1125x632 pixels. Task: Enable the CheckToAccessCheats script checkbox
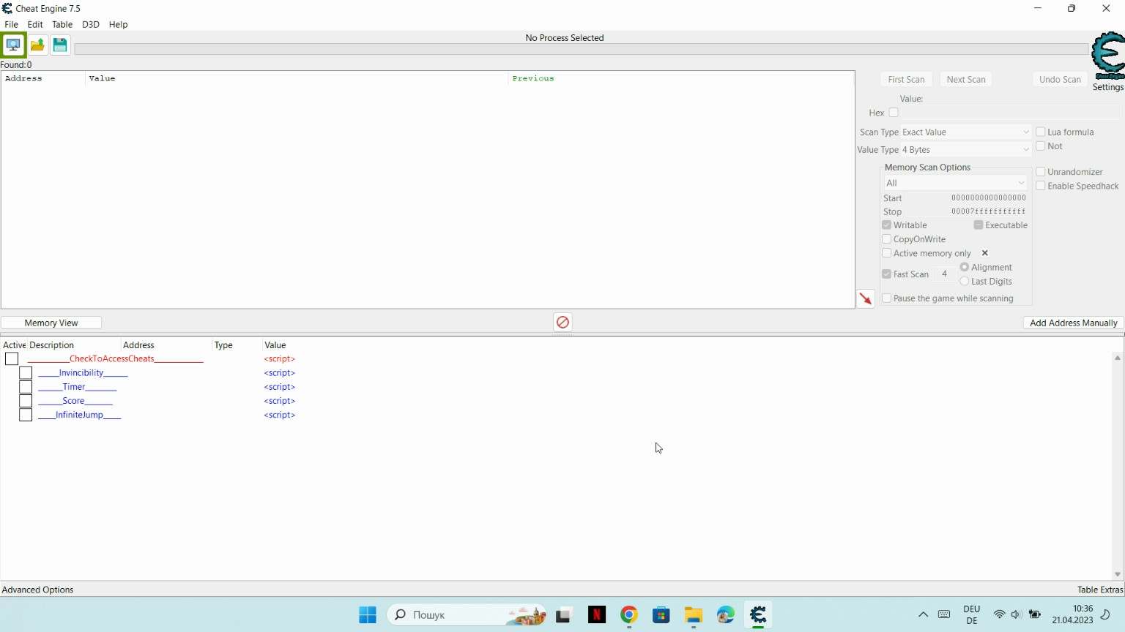pos(12,359)
